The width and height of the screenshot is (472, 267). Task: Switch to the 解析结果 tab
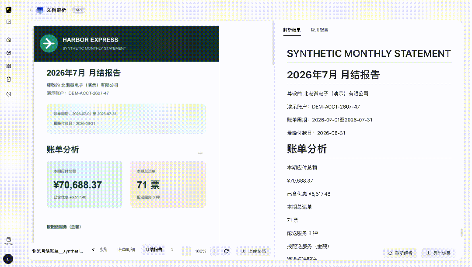click(292, 30)
